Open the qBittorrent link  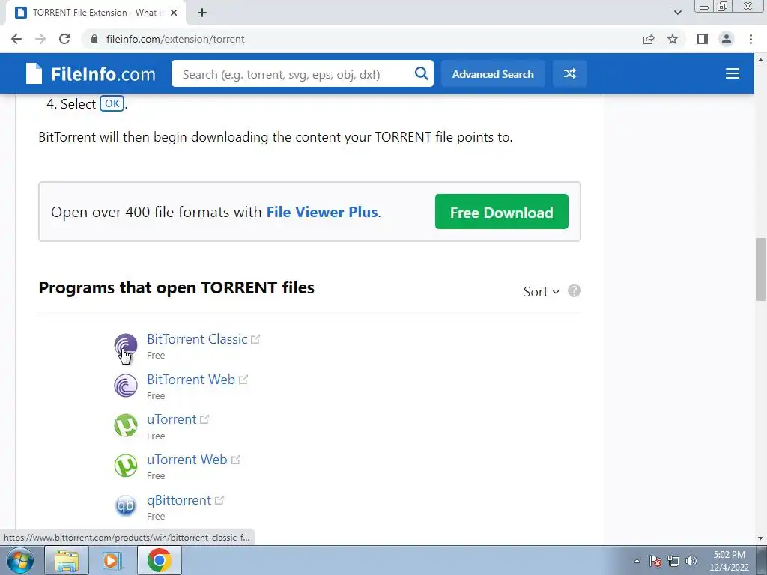179,500
